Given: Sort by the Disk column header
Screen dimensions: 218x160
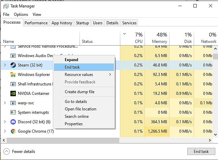Looking at the screenshot, I should [x=182, y=38].
